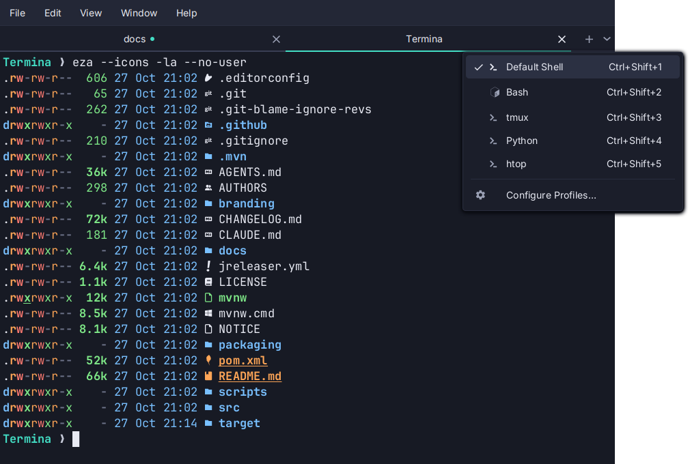This screenshot has width=690, height=464.
Task: Click the folder icon beside branding
Action: coord(208,203)
